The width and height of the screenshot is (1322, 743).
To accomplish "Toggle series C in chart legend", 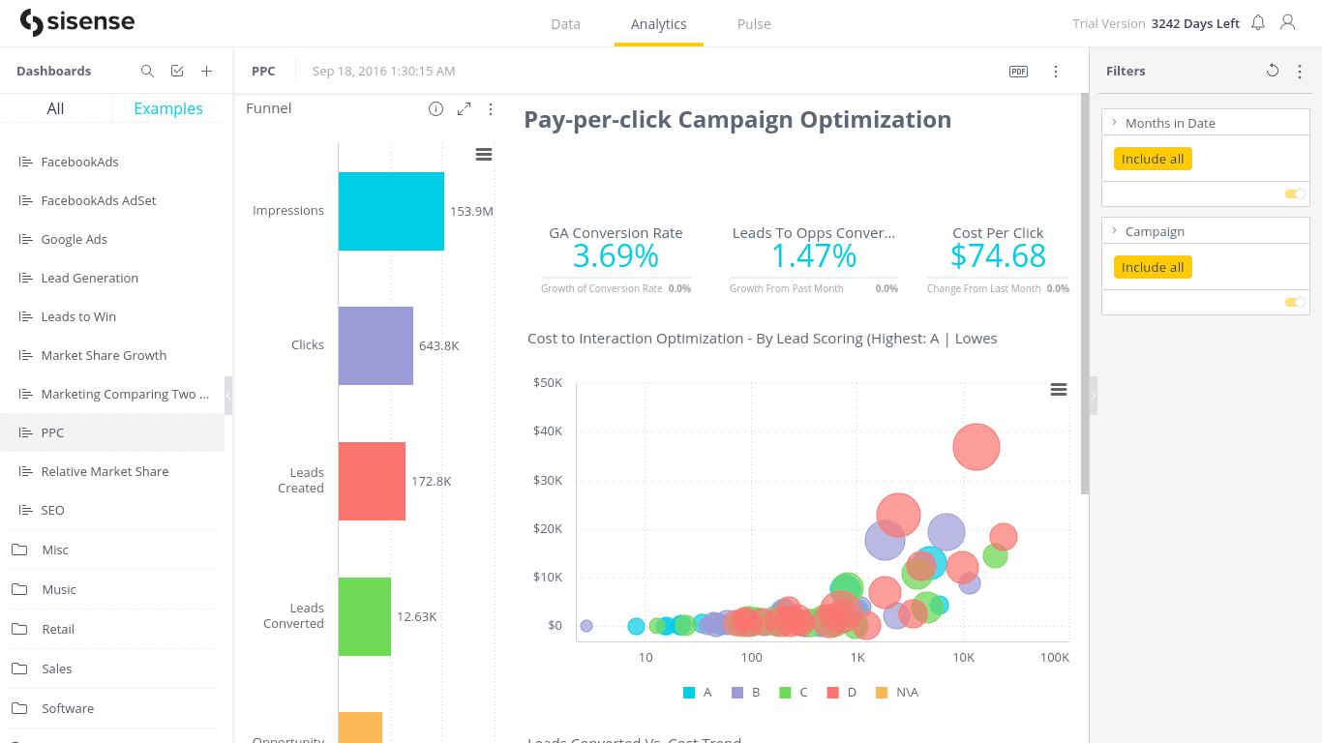I will 794,693.
